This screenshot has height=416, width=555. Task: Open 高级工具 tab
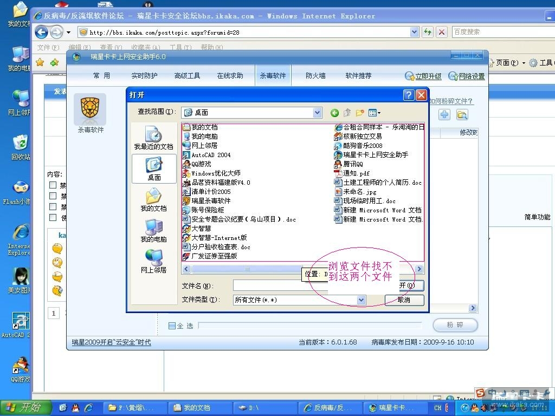187,76
